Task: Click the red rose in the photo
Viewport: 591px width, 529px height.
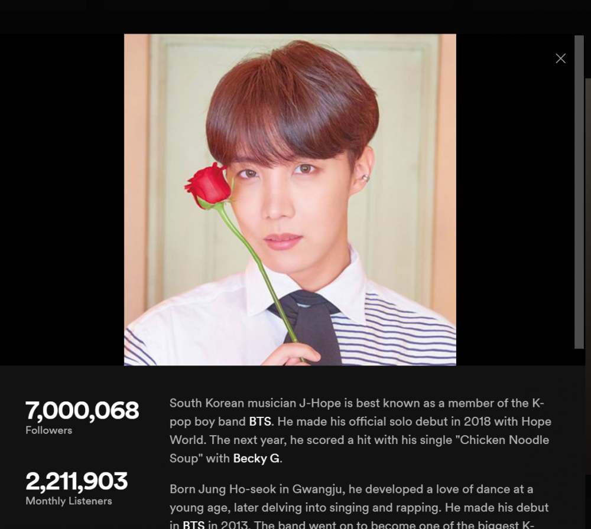Action: click(209, 185)
